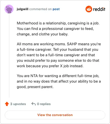Click the orange Reddit Snoo logo
This screenshot has height=124, width=110.
point(89,9)
